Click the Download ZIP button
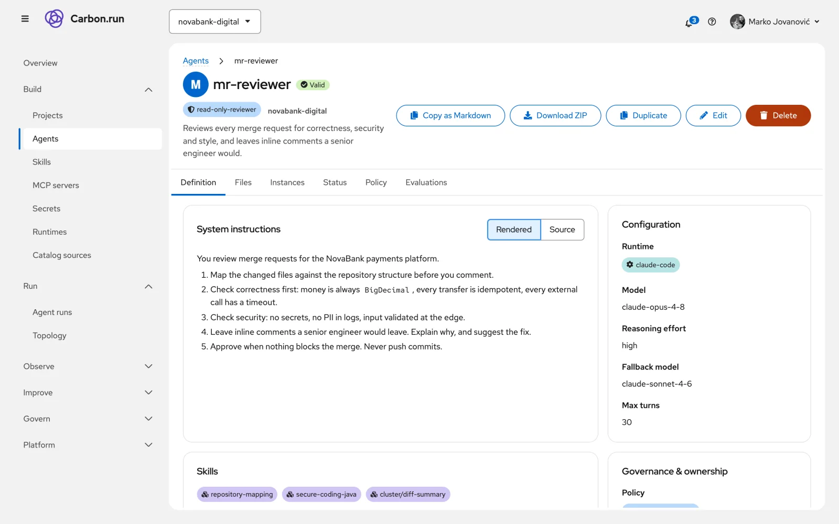 click(x=555, y=115)
